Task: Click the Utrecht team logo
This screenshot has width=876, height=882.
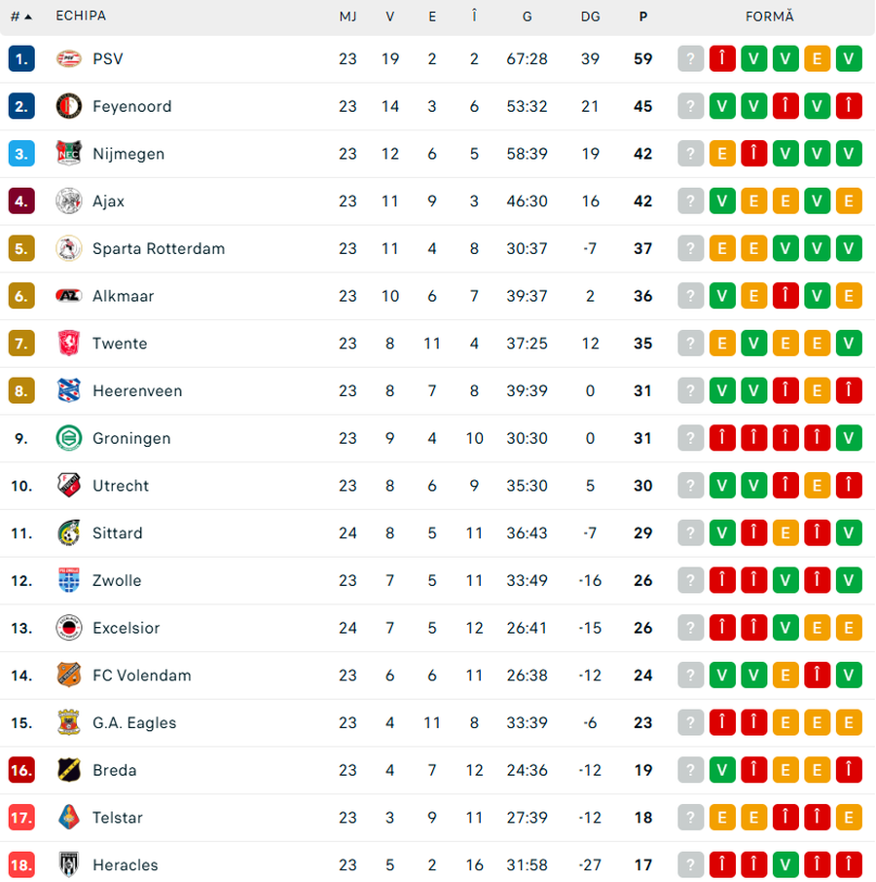Action: 69,486
